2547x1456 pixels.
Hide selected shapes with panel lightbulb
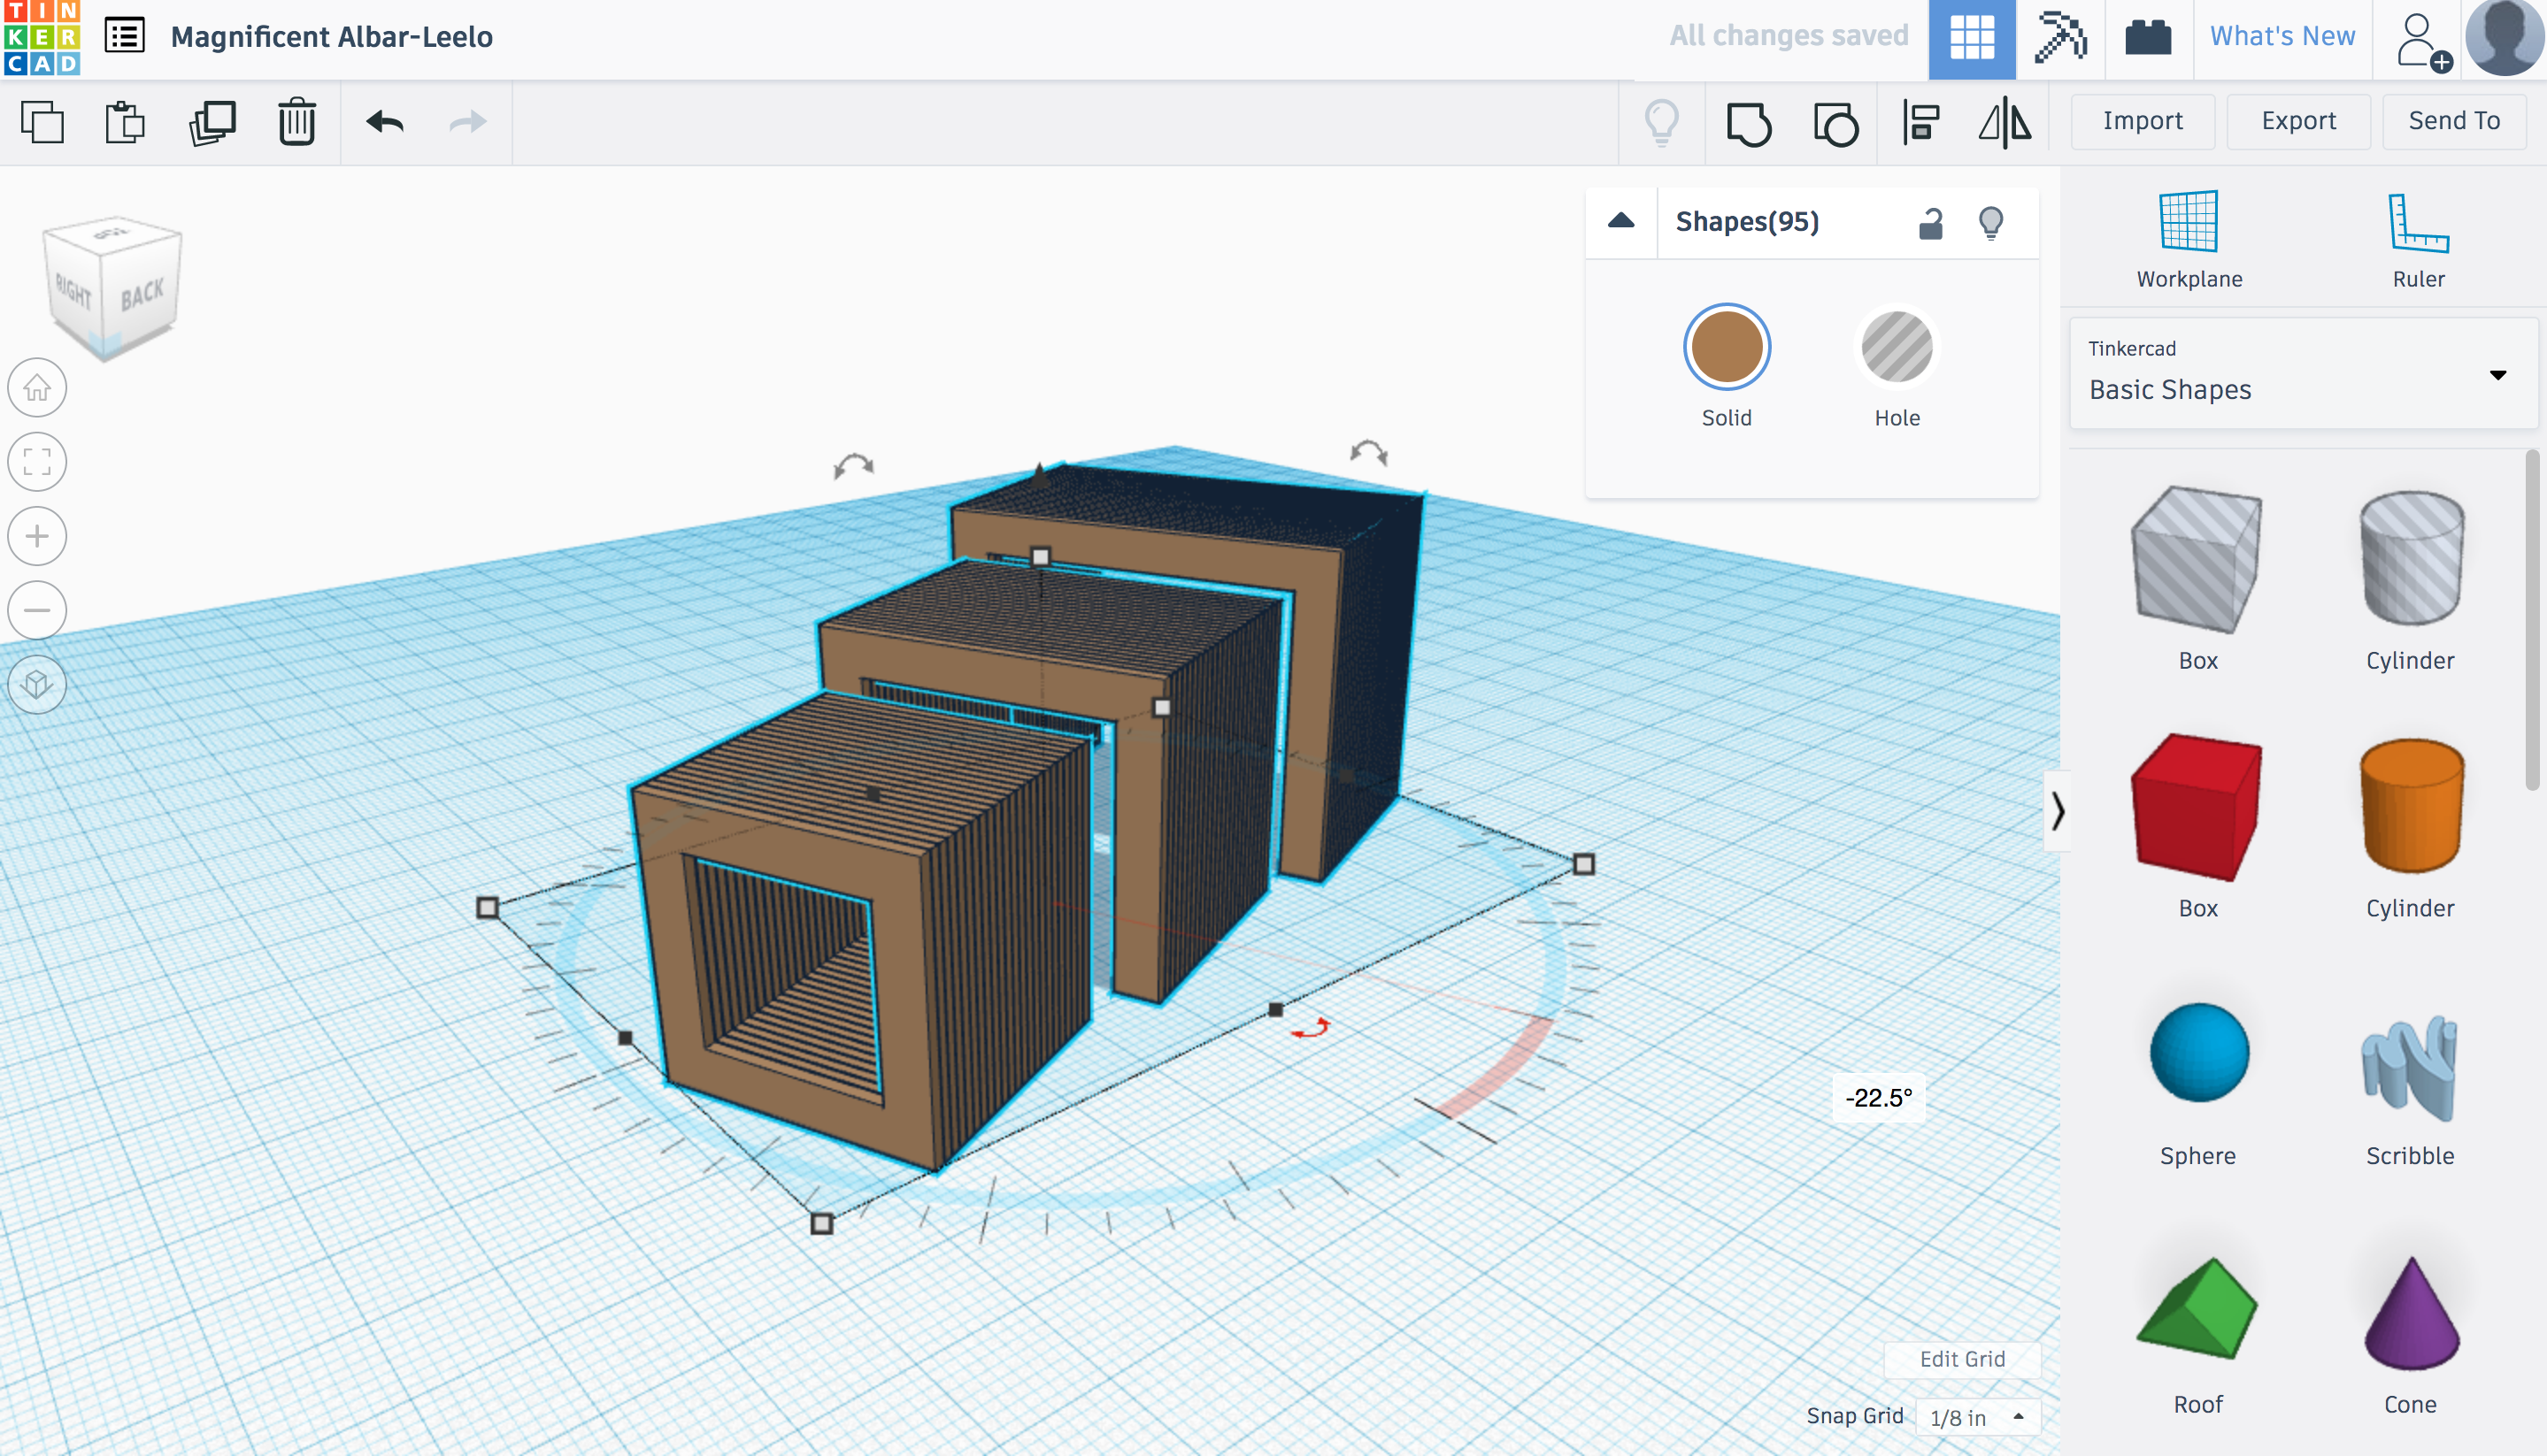[1990, 222]
